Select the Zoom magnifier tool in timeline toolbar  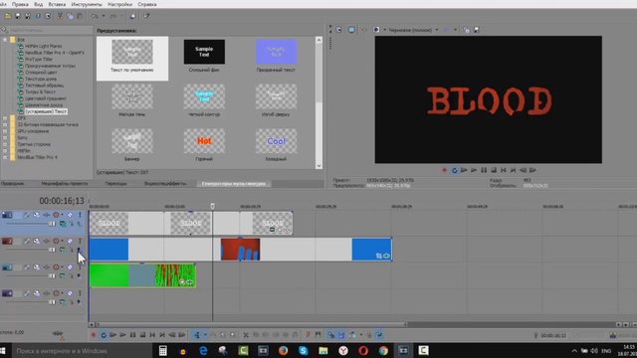pos(233,335)
